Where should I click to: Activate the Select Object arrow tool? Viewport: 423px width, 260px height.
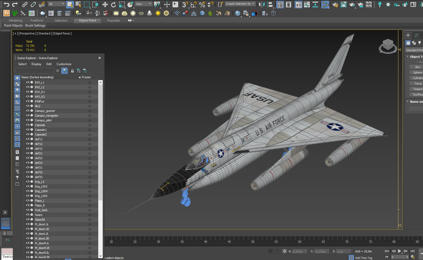click(70, 4)
